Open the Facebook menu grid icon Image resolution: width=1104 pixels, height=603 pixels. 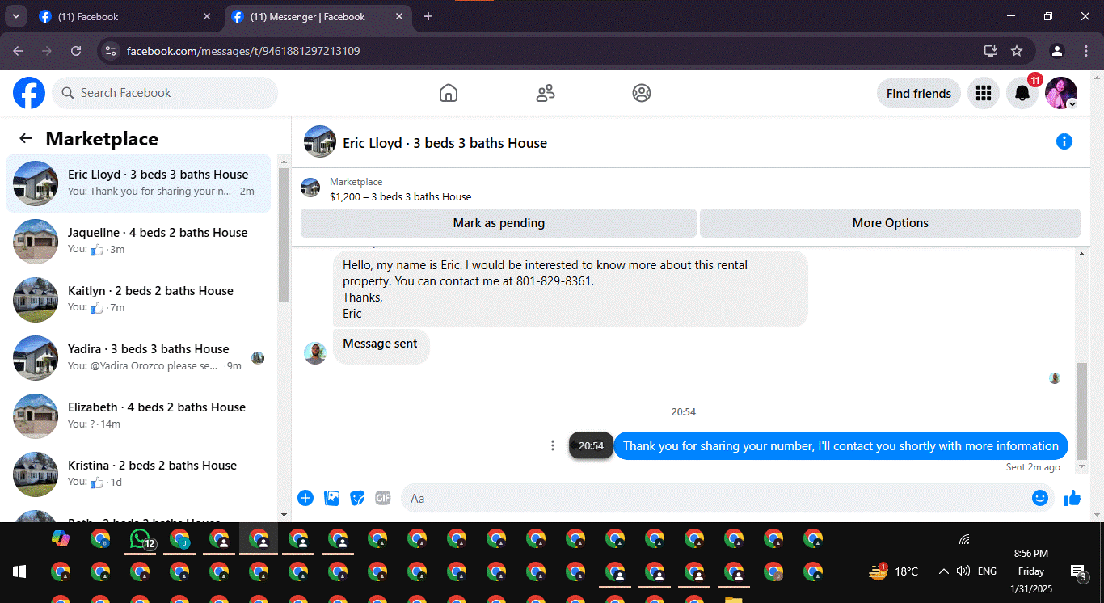984,93
